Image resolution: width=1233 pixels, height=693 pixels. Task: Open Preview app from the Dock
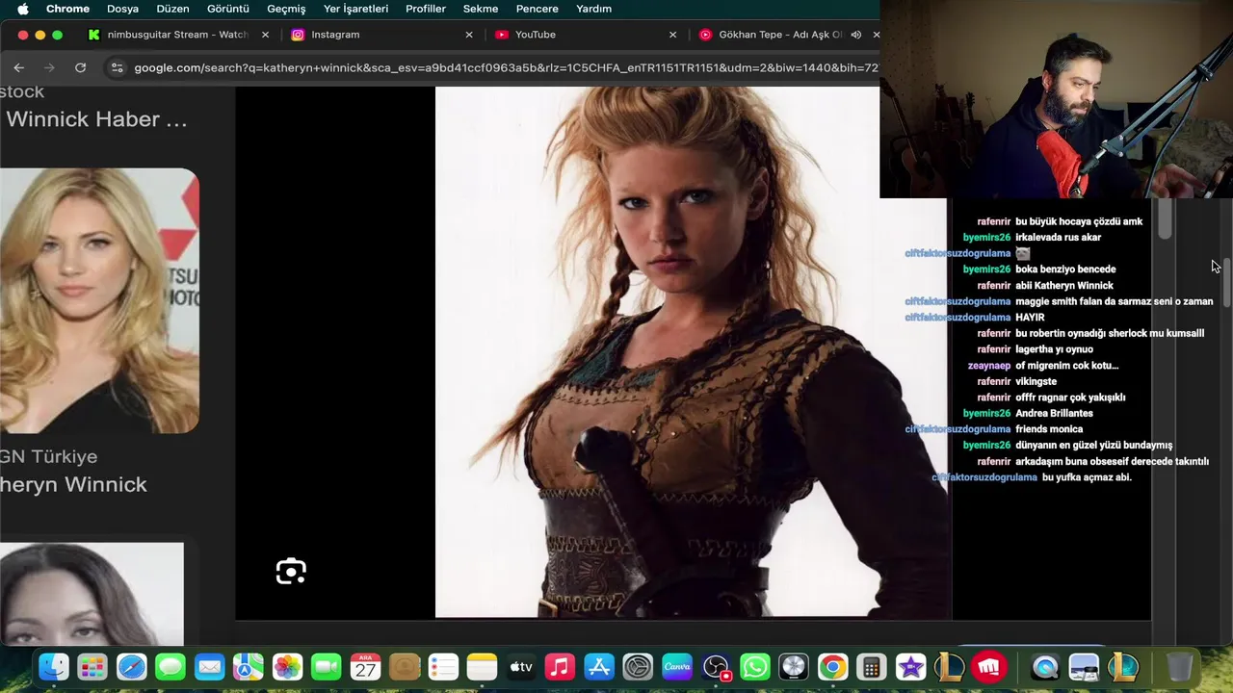pyautogui.click(x=1084, y=667)
